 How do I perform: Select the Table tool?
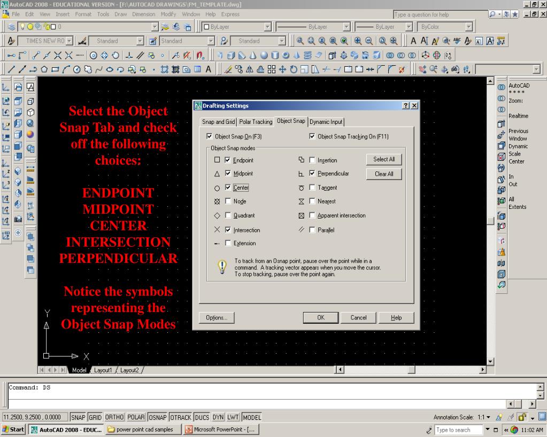[x=197, y=69]
